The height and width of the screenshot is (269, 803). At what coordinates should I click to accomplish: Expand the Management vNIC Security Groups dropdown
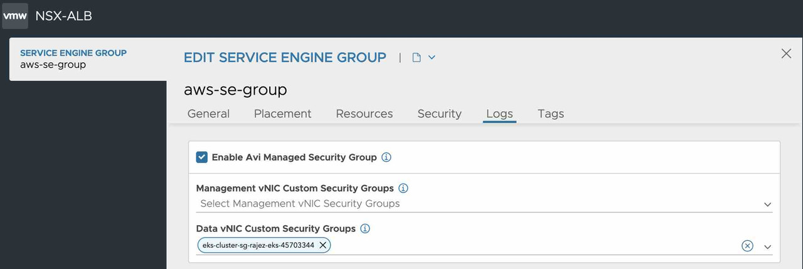(767, 204)
